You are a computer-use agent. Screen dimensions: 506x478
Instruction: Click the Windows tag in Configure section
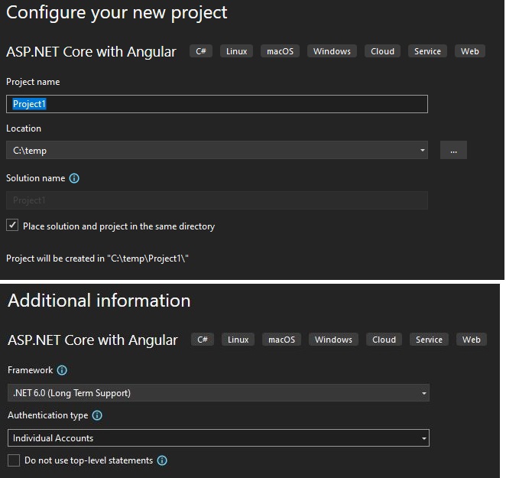coord(332,51)
